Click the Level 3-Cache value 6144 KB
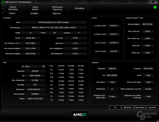This screenshot has width=159, height=122. pos(114,51)
